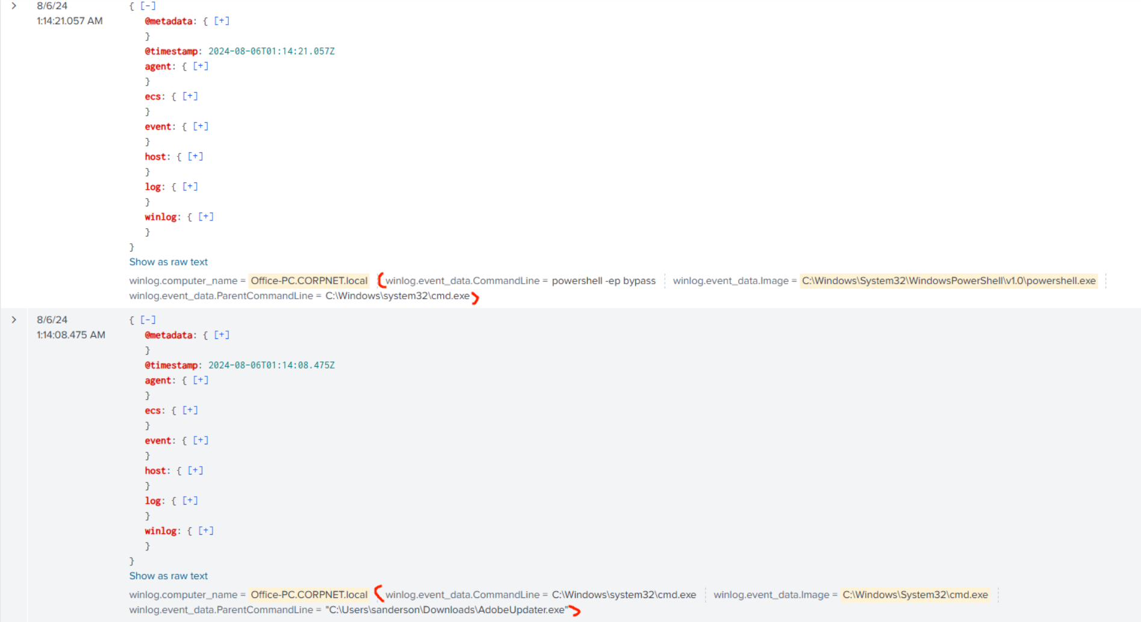Select the powershell.exe Image path value
The height and width of the screenshot is (622, 1141).
(x=949, y=281)
